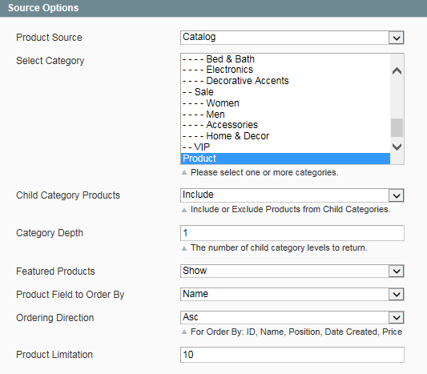Select the Men category option
Viewport: 427px width, 374px height.
point(285,115)
